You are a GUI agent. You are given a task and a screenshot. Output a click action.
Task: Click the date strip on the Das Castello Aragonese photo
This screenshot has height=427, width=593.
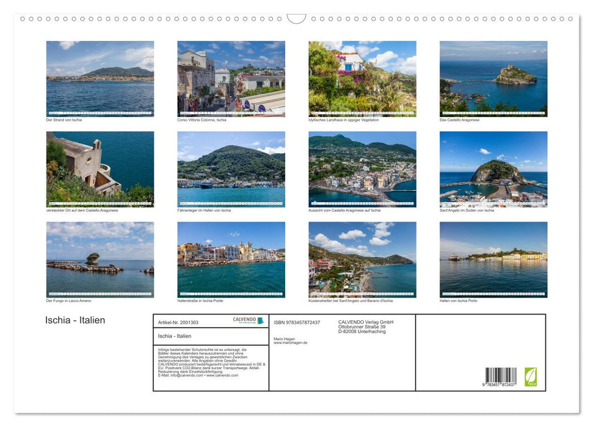click(x=492, y=113)
